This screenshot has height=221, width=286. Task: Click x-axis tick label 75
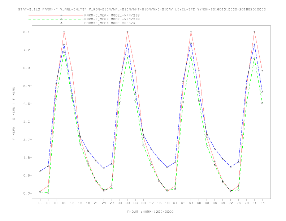tap(239, 203)
